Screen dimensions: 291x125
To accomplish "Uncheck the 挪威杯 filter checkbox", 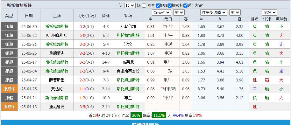I will (x=170, y=5).
